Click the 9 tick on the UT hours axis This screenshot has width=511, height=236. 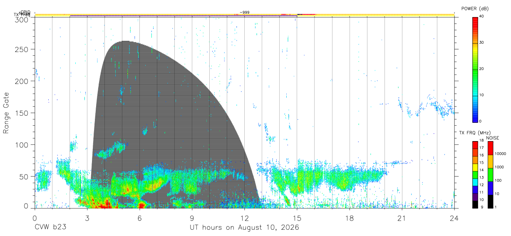tap(192, 218)
